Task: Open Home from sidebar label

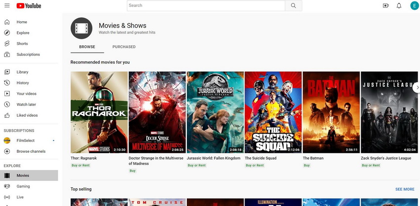Action: click(22, 22)
